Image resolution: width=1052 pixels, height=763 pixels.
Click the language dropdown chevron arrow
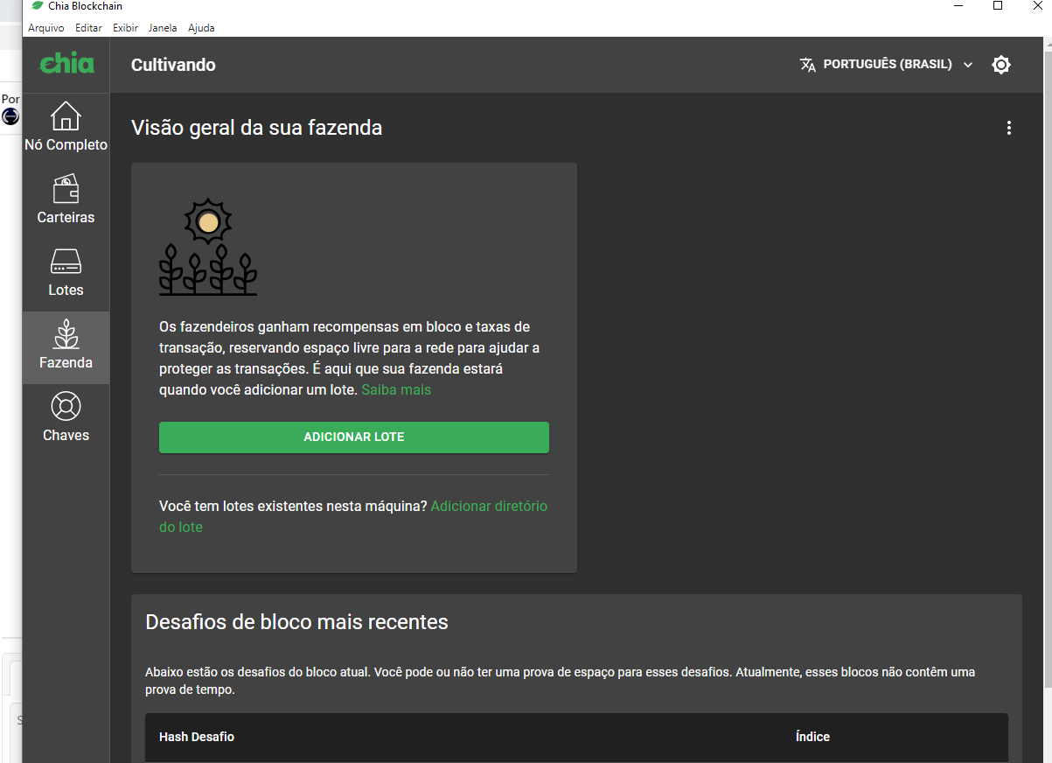[968, 65]
